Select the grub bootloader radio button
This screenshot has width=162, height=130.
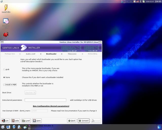tap(4, 70)
